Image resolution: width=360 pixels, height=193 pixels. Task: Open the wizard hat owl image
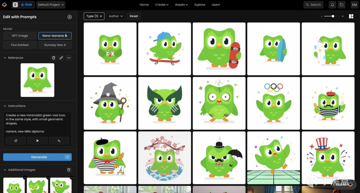[110, 103]
